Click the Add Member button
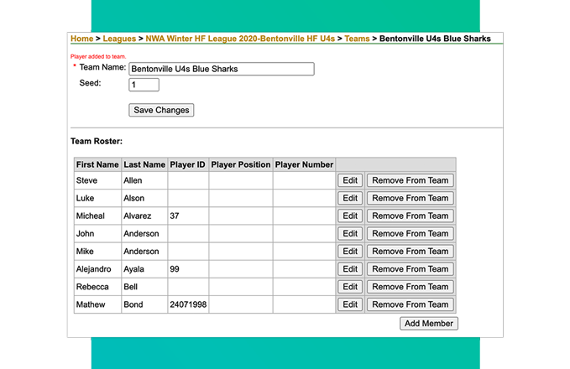The image size is (570, 369). click(428, 324)
